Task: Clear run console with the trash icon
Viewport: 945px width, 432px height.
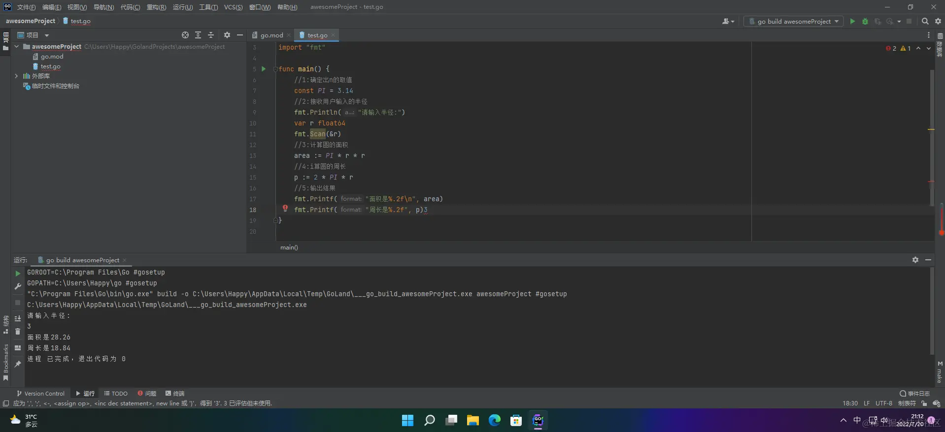Action: [x=18, y=332]
